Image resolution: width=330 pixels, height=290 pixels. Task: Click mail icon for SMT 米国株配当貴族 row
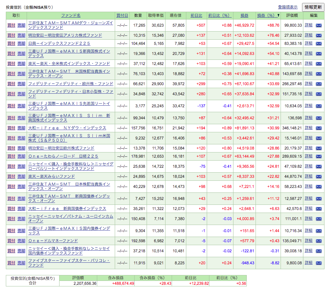coord(319,74)
